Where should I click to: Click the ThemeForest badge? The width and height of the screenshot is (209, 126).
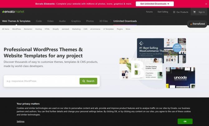point(197,24)
